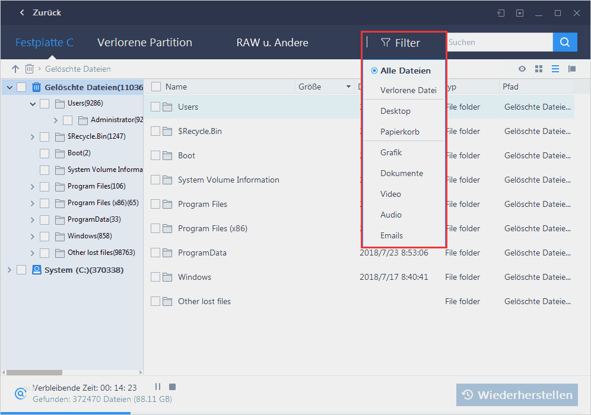Toggle the preview eye icon
The height and width of the screenshot is (415, 591).
(x=522, y=69)
